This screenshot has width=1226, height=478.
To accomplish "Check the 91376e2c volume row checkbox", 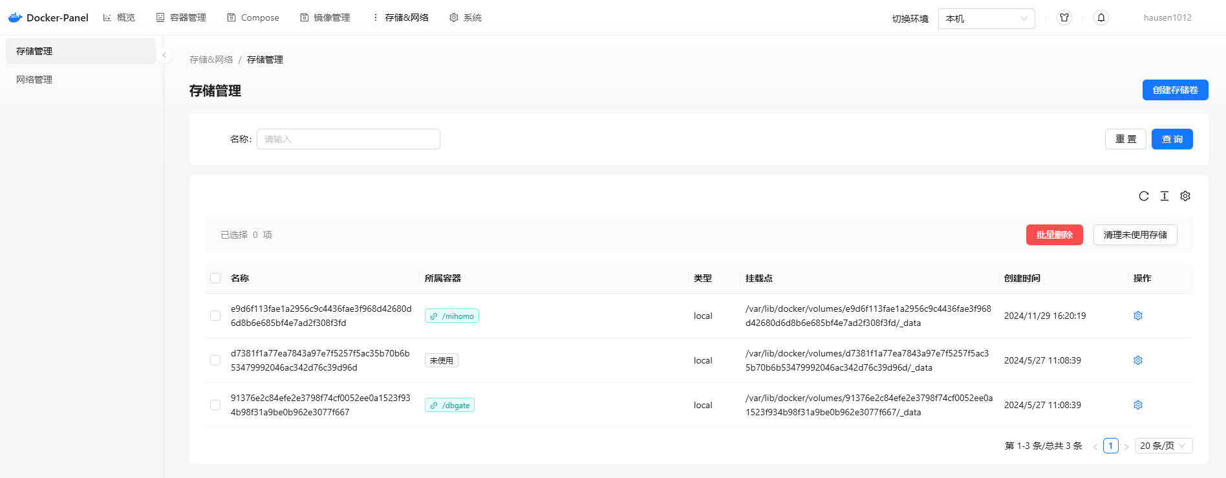I will click(215, 405).
